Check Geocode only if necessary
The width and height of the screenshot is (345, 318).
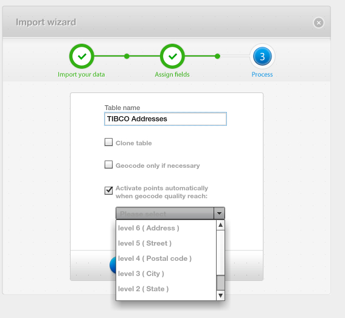click(x=108, y=165)
